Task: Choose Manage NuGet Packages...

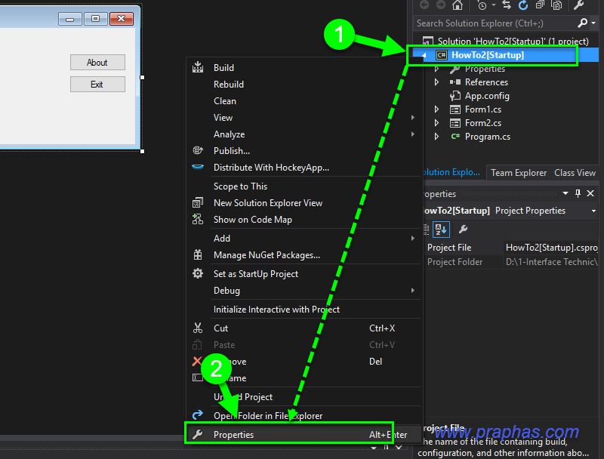Action: (304, 255)
